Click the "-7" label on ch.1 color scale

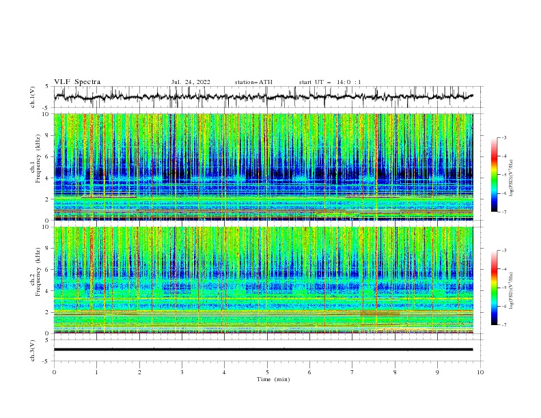click(x=503, y=212)
